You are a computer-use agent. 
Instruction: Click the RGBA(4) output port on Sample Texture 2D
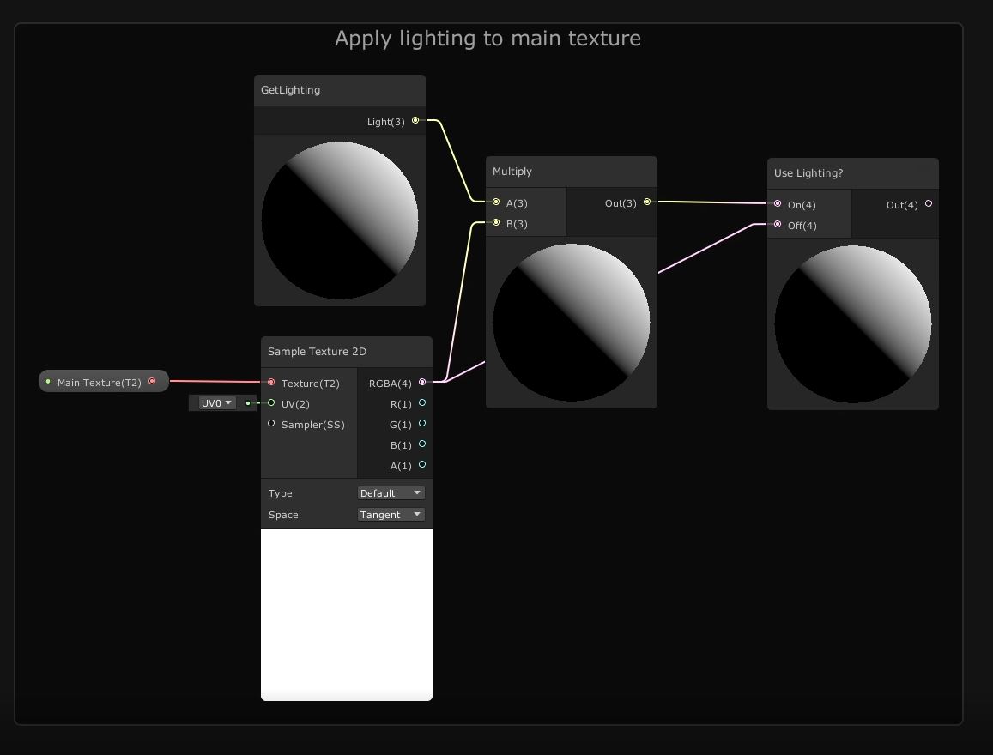point(422,383)
